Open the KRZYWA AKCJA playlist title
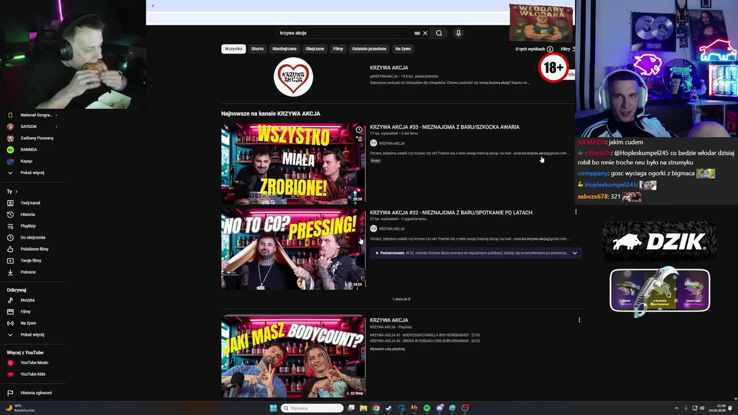The height and width of the screenshot is (415, 738). pyautogui.click(x=389, y=320)
